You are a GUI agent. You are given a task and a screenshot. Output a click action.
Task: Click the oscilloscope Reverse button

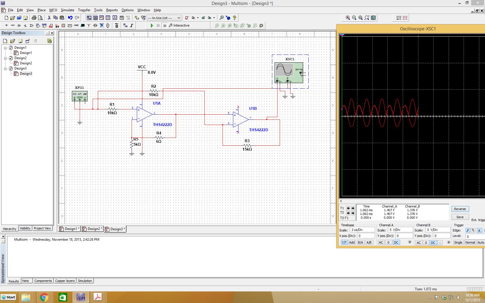point(460,209)
